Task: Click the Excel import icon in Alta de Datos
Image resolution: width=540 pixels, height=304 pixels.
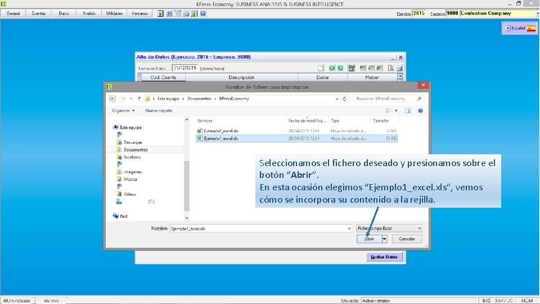Action: (351, 68)
